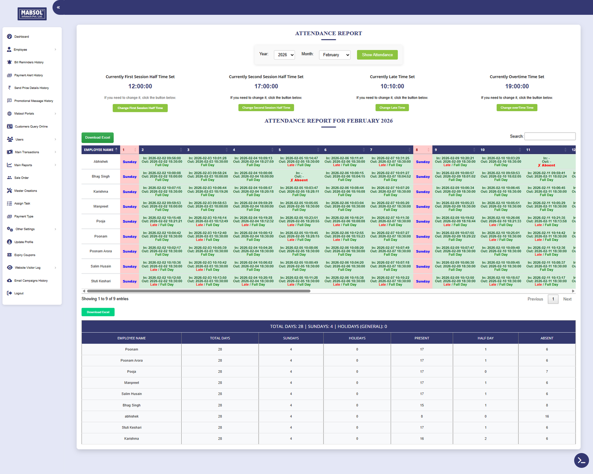Open the Month dropdown showing February
593x474 pixels.
coord(334,55)
